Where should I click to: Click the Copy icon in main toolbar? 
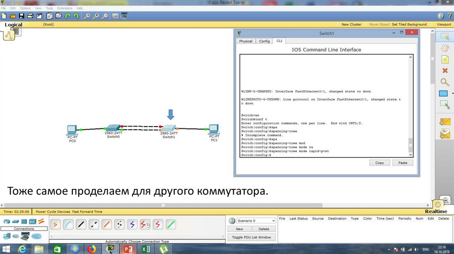point(50,16)
